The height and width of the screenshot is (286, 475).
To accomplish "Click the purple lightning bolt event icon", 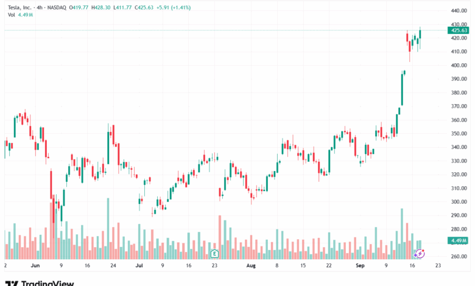I will pyautogui.click(x=420, y=252).
